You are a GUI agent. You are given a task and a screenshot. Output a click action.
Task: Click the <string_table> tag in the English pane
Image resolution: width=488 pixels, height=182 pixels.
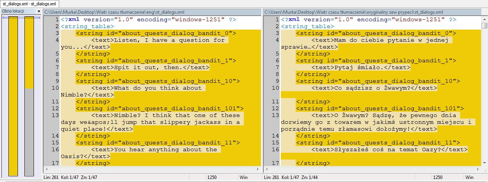click(x=87, y=26)
